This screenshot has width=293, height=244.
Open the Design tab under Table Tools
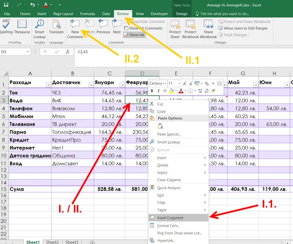point(181,14)
